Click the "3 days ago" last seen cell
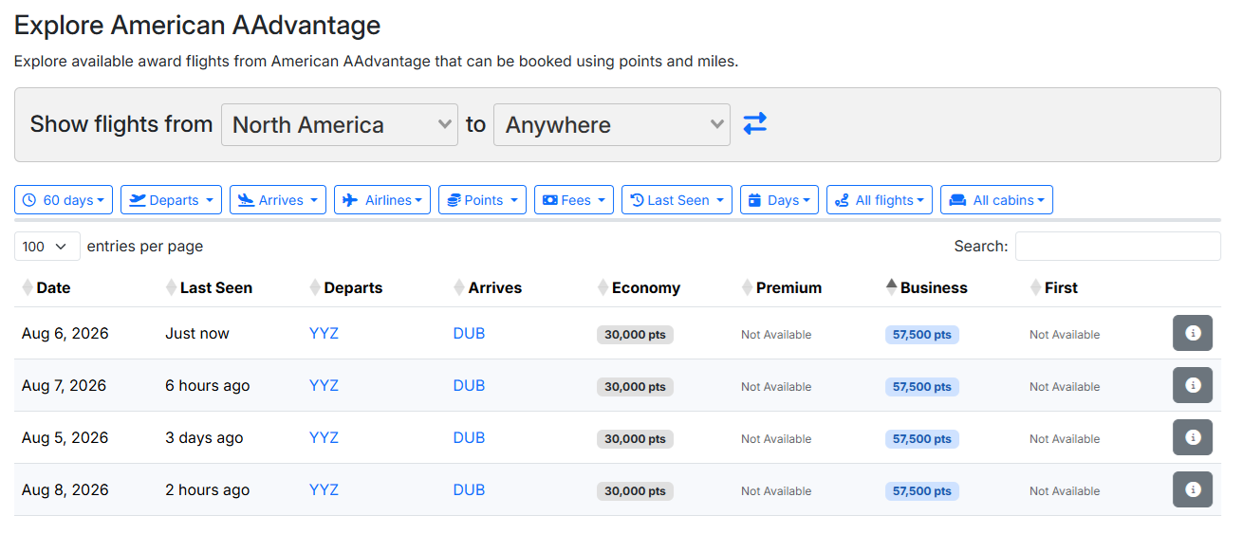The width and height of the screenshot is (1242, 534). point(204,437)
